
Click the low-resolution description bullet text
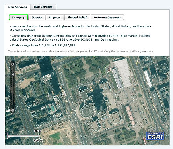click(x=80, y=28)
